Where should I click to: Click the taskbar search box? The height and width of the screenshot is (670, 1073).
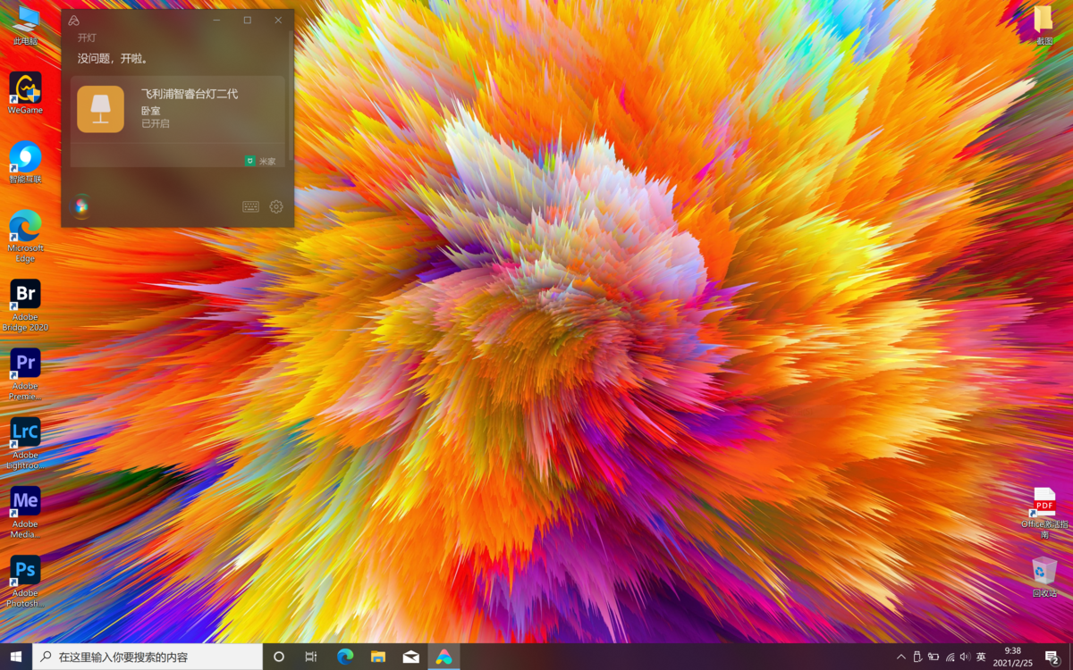tap(148, 657)
